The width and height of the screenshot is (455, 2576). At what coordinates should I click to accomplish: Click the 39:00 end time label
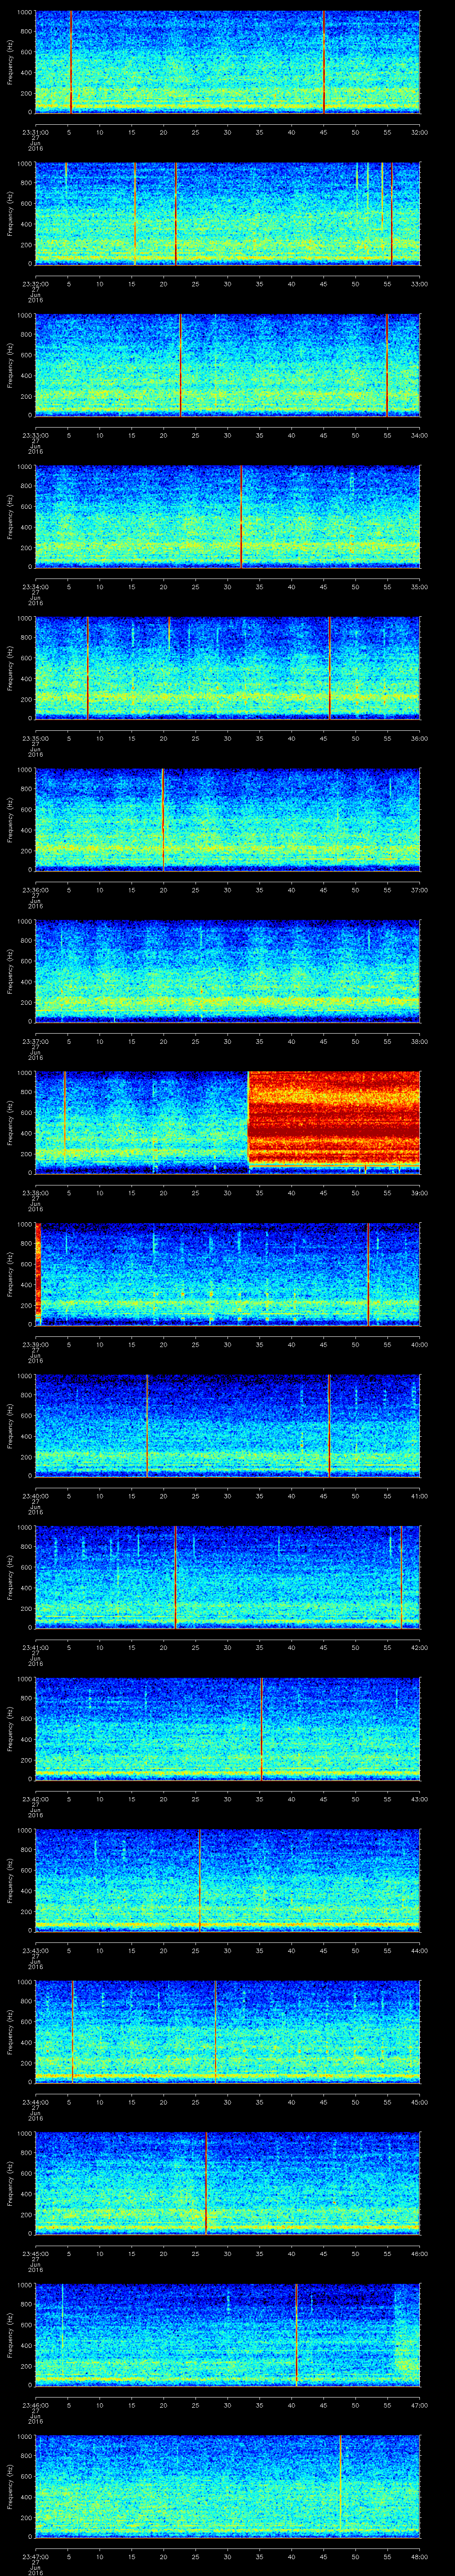click(x=419, y=1192)
